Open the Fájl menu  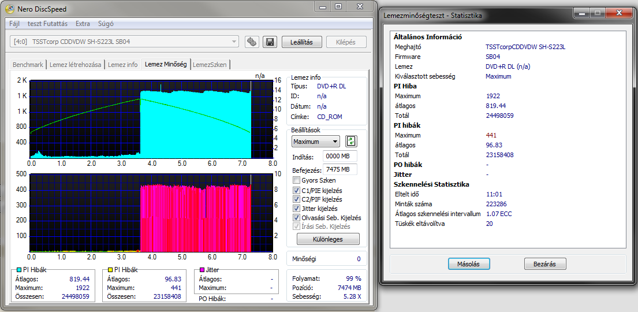click(14, 24)
